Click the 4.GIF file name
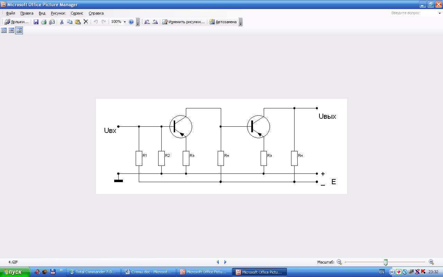This screenshot has width=443, height=277. click(13, 262)
